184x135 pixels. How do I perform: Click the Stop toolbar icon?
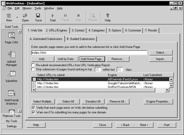78,15
